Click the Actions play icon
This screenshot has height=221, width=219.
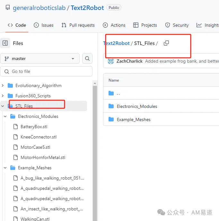[x=105, y=25]
